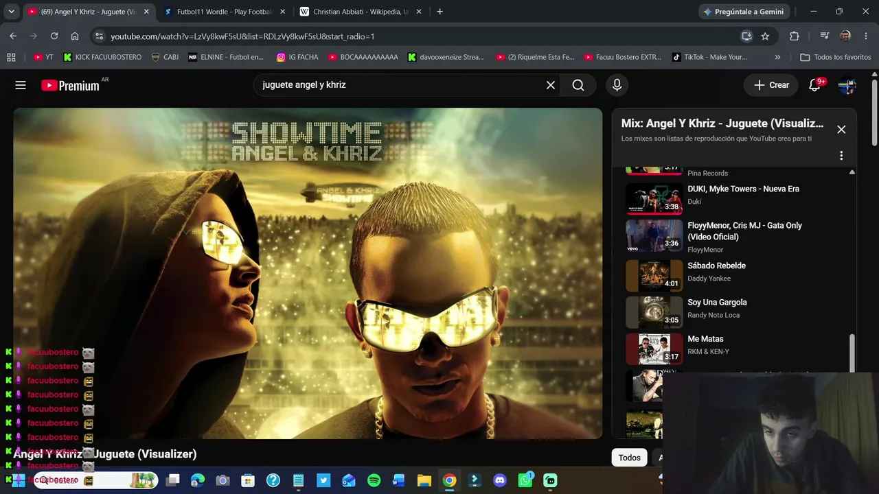The image size is (879, 494).
Task: Open Task View on the taskbar
Action: [172, 480]
